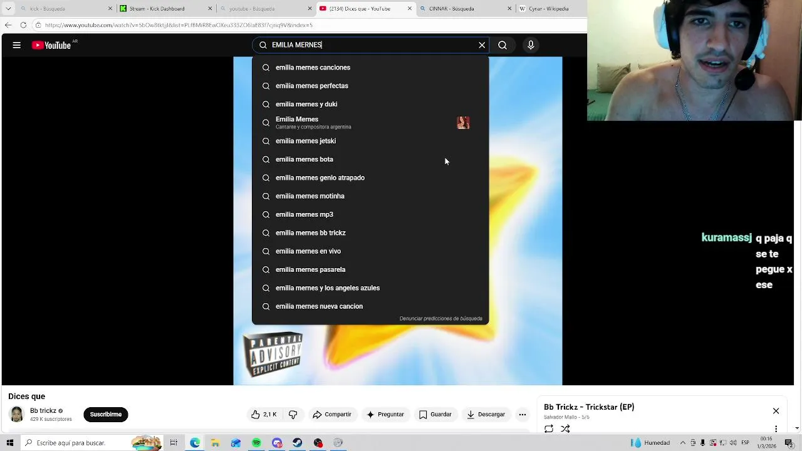The width and height of the screenshot is (802, 451).
Task: Go back with the browser back arrow
Action: [8, 25]
